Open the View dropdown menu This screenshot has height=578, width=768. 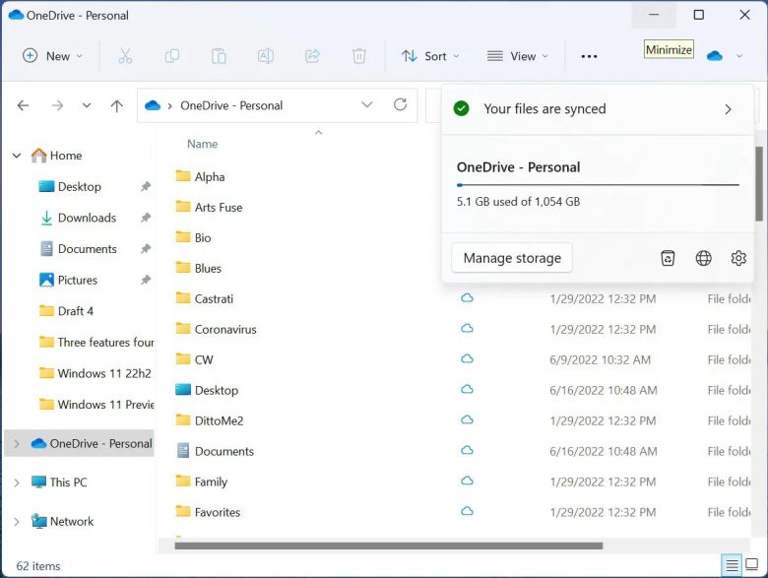coord(518,56)
